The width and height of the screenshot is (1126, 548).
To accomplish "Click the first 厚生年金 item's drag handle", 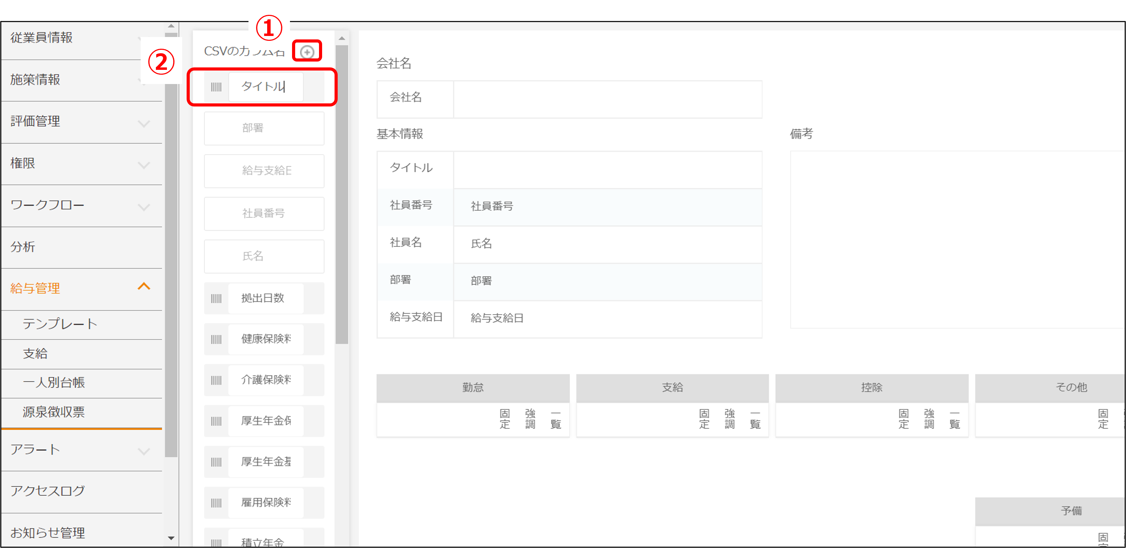I will tap(216, 421).
